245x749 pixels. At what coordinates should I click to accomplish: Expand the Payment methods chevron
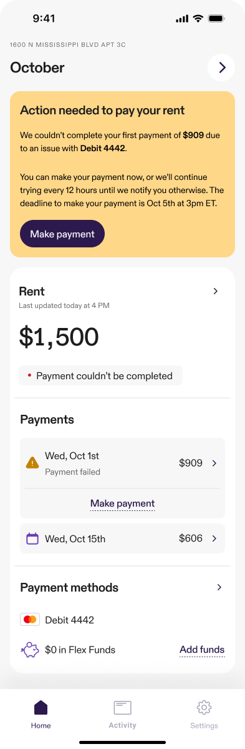point(219,587)
